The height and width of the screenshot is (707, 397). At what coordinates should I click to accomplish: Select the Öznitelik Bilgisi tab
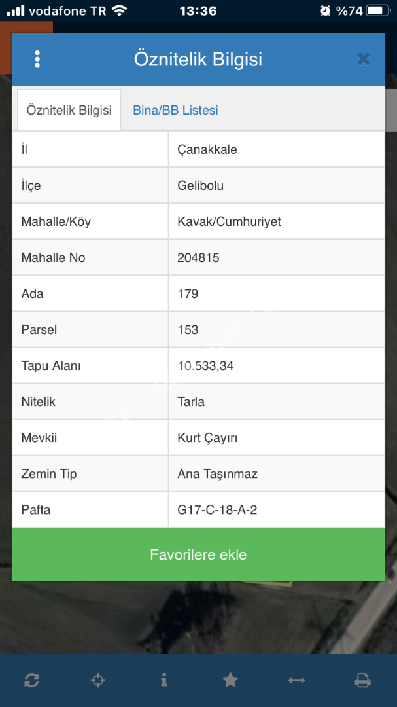pos(69,110)
